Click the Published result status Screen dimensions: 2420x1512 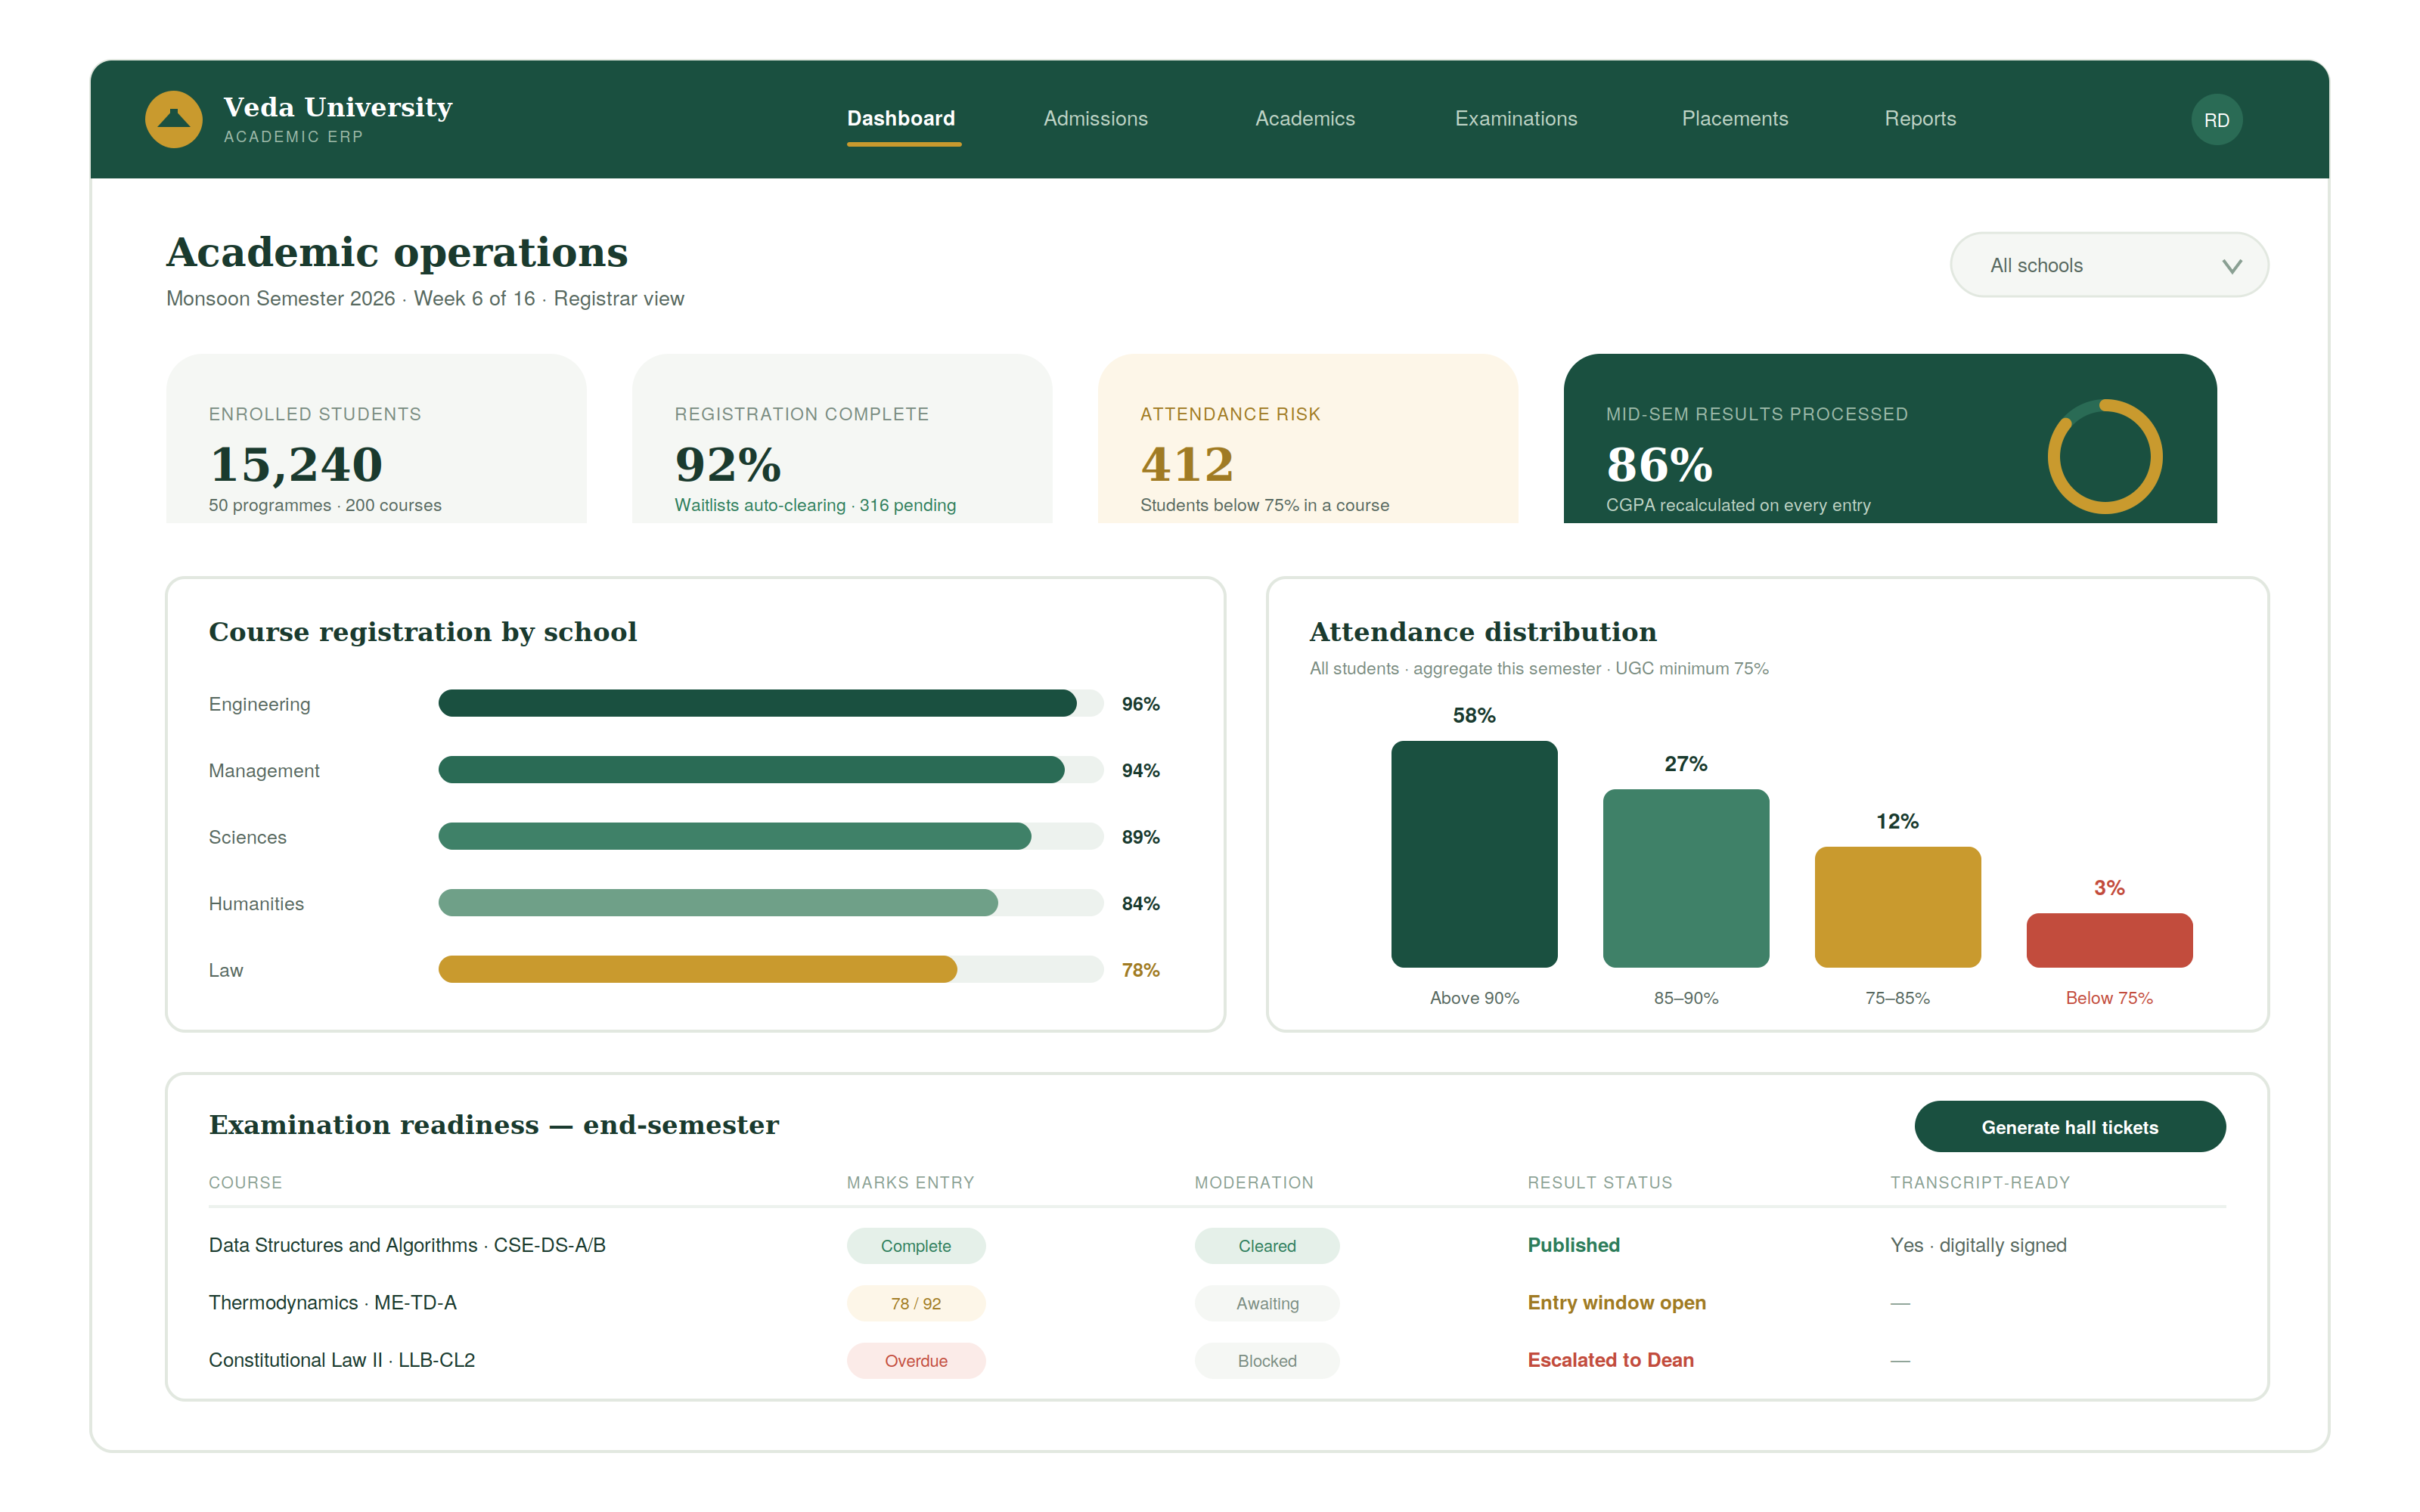pyautogui.click(x=1573, y=1245)
